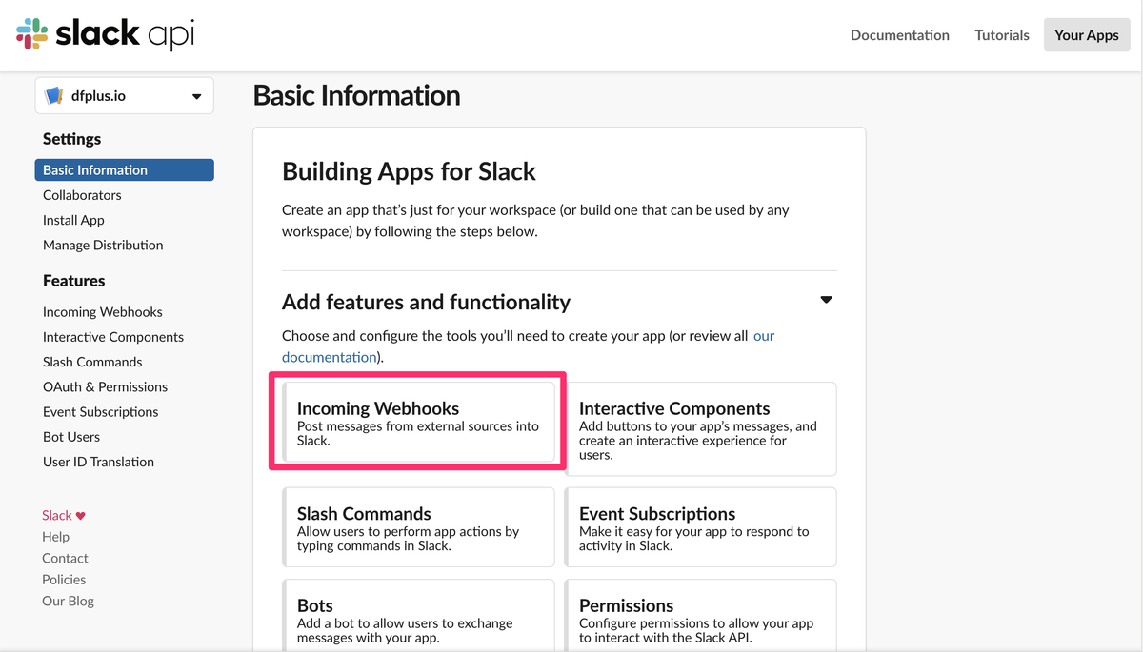
Task: Select Basic Information in the sidebar
Action: click(x=125, y=170)
